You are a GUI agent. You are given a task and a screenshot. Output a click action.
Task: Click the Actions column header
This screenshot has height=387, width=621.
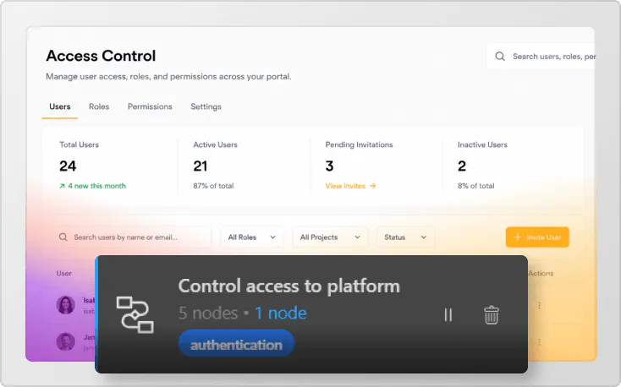pos(541,273)
